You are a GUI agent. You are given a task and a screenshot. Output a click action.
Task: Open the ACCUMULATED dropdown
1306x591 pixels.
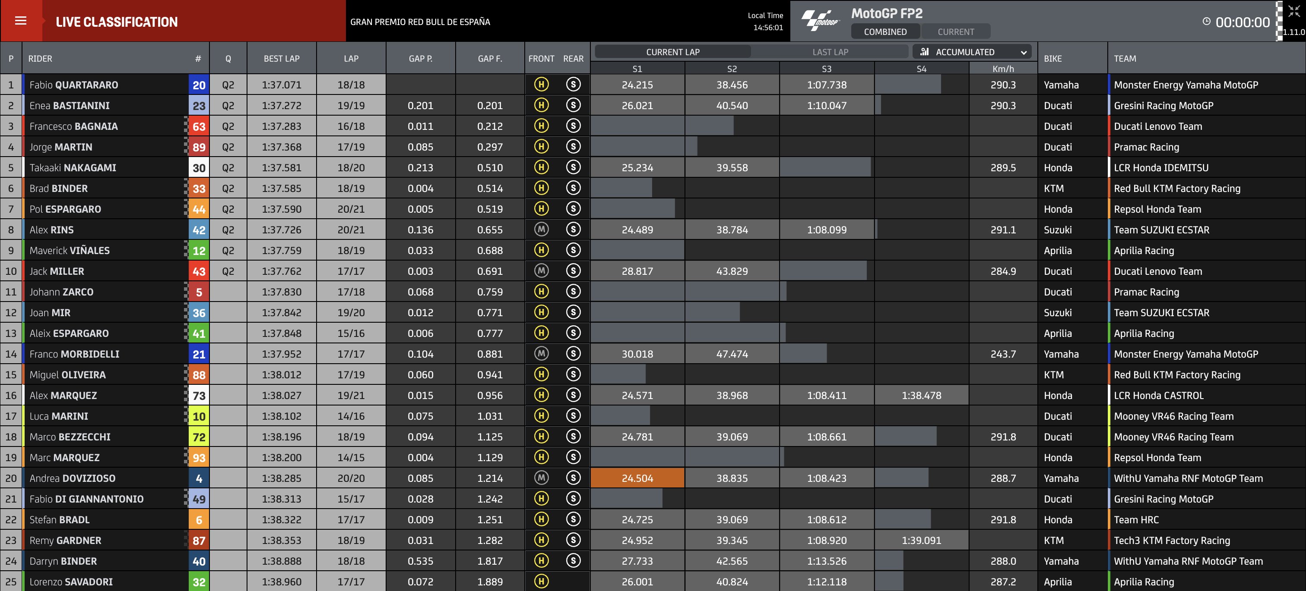(972, 52)
